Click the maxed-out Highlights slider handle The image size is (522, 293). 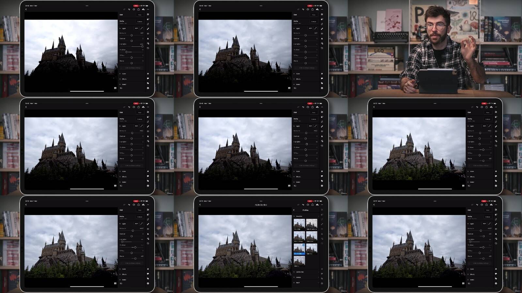pos(142,46)
